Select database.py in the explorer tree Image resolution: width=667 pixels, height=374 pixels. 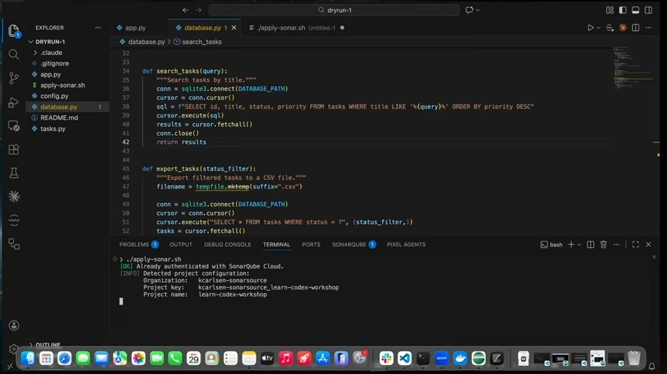[67, 107]
